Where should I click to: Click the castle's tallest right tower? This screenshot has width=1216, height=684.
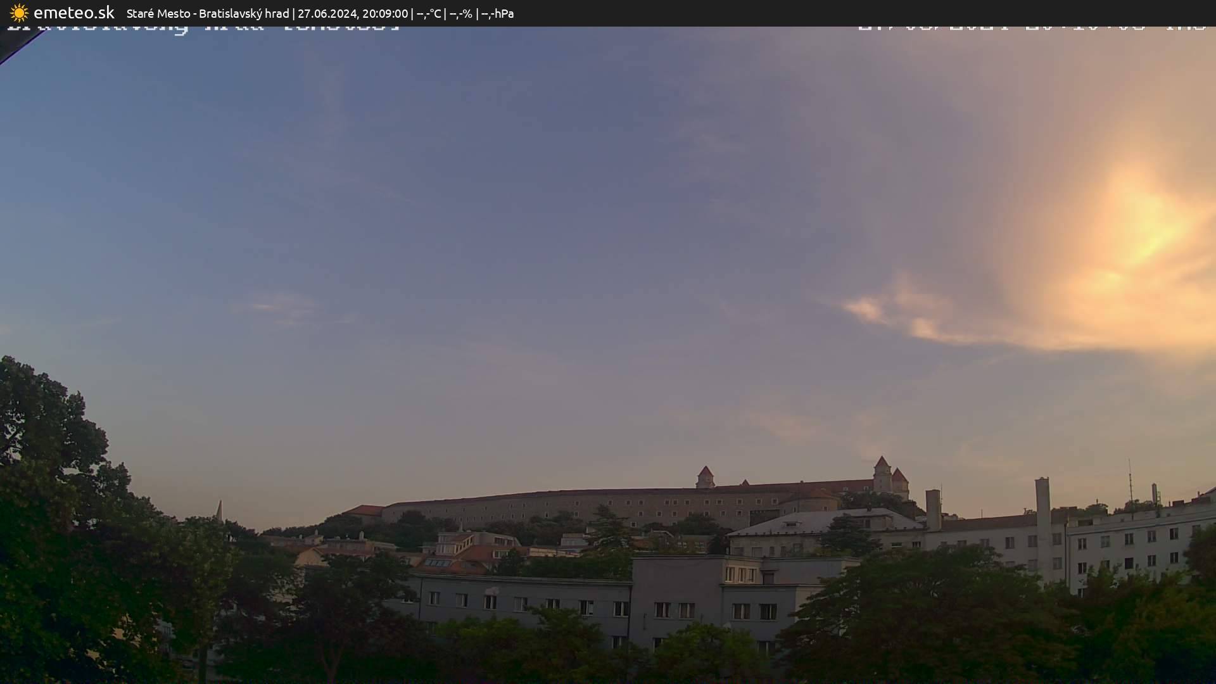(x=882, y=474)
